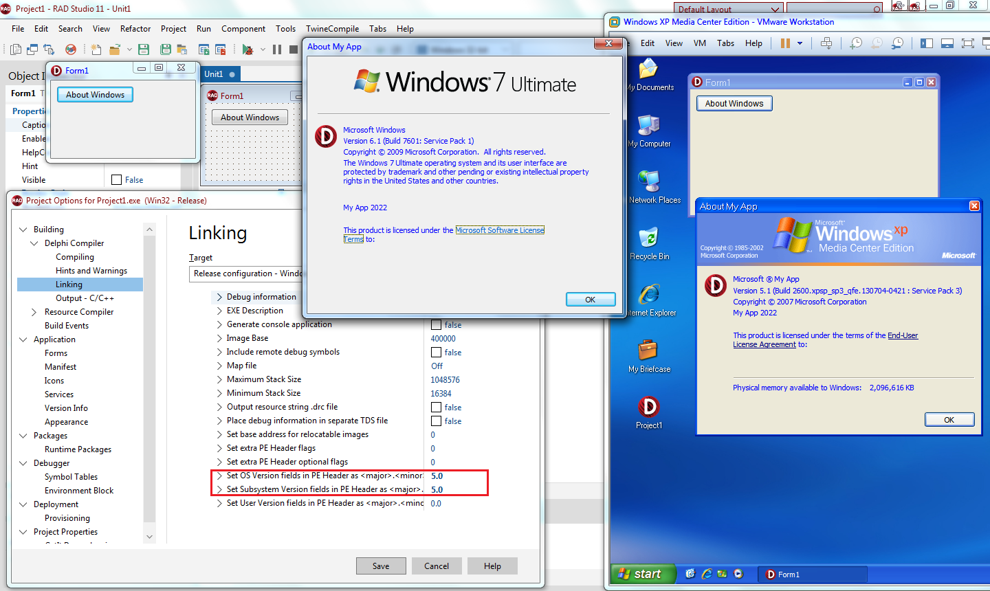
Task: Click Remove File from Project icon
Action: (221, 49)
